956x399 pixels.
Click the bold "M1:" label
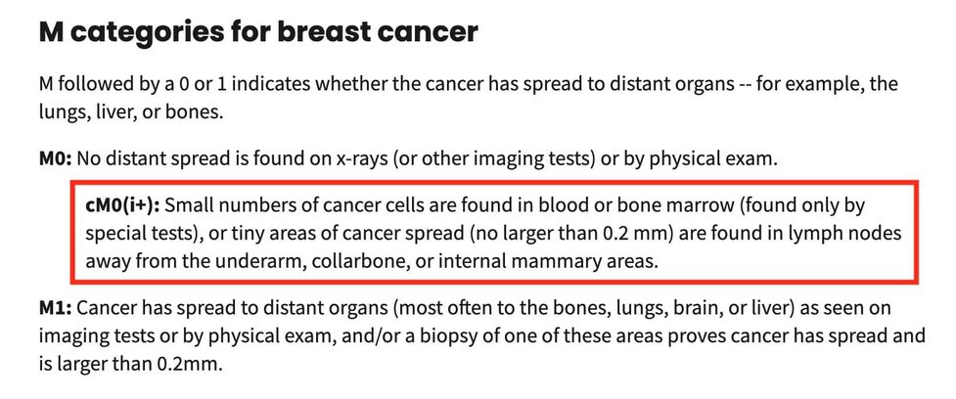[54, 308]
